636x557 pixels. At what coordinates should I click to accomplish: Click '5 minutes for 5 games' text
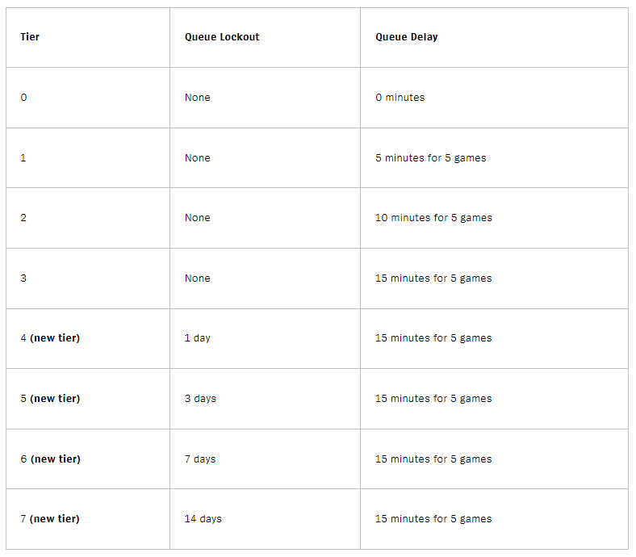pos(431,157)
